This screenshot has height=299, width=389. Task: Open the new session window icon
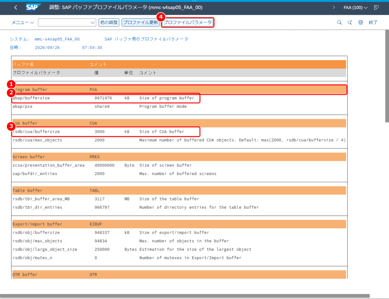coord(376,8)
